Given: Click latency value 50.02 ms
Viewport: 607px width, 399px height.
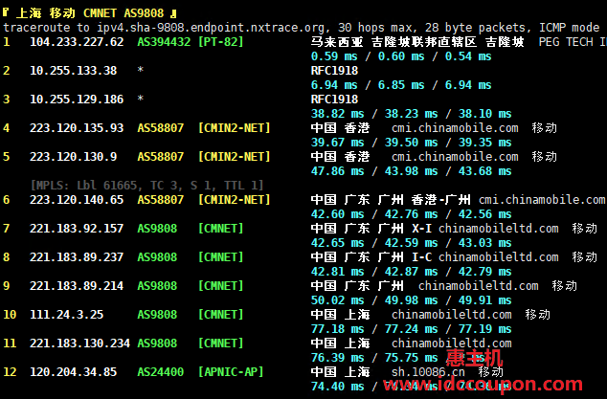Looking at the screenshot, I should (338, 299).
